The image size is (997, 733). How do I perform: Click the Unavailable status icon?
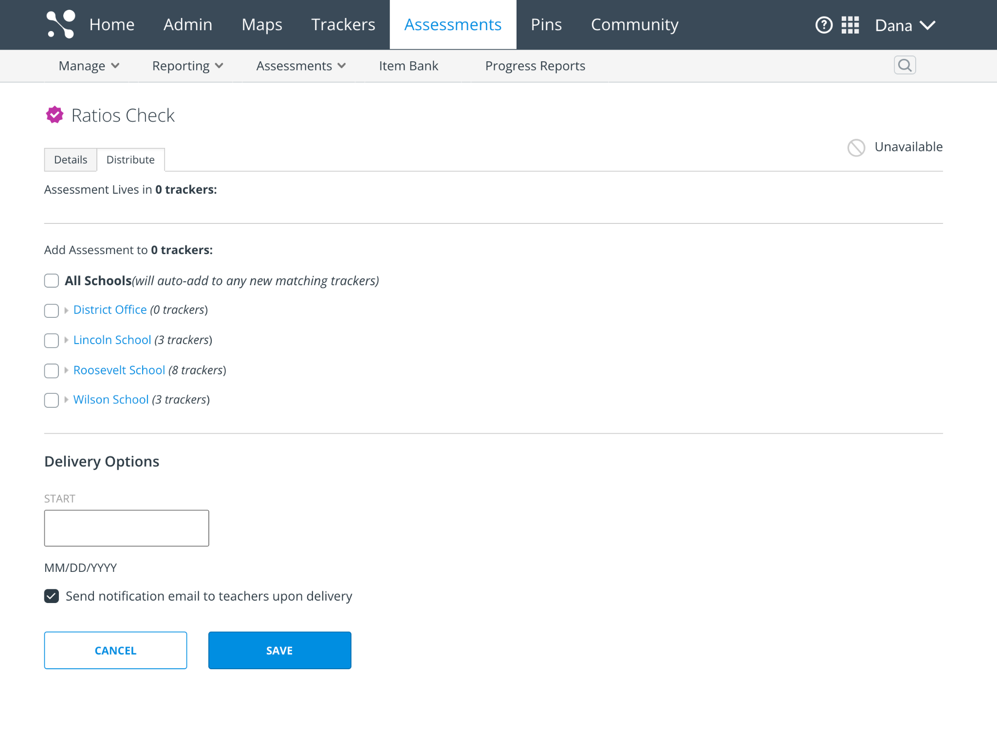coord(856,147)
